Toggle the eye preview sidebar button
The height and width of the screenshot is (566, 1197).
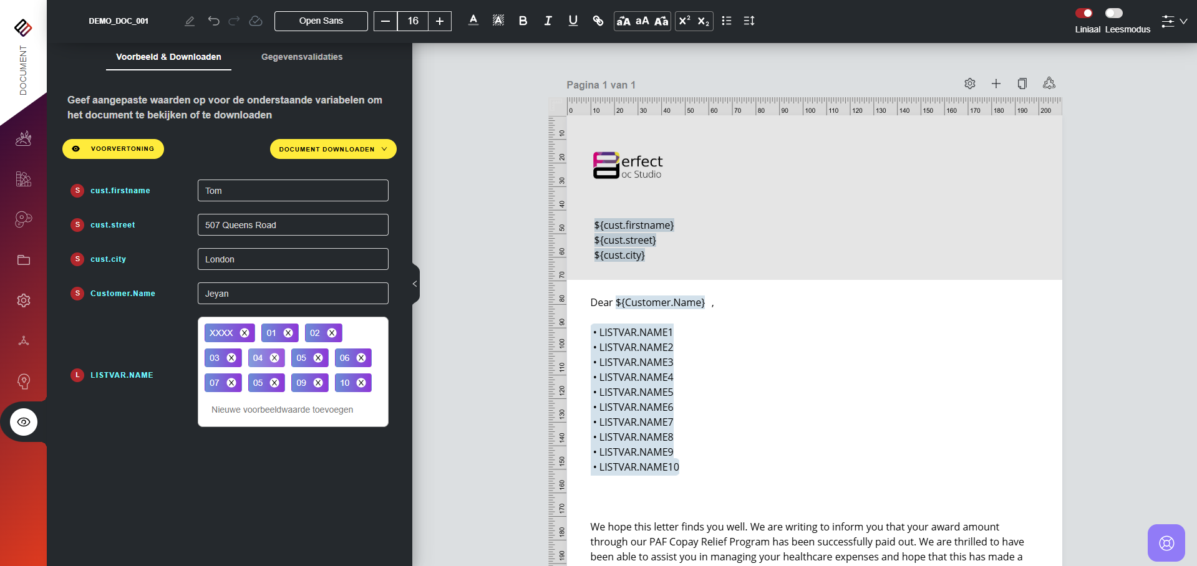point(24,422)
